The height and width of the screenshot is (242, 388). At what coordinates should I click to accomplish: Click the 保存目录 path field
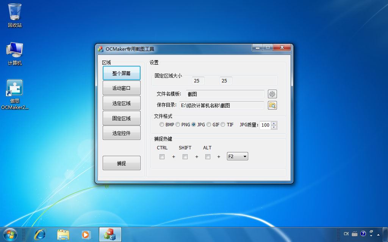tap(221, 105)
